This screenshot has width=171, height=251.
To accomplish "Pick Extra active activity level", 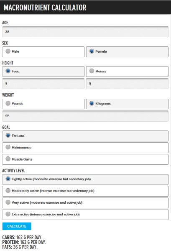I will coord(8,214).
